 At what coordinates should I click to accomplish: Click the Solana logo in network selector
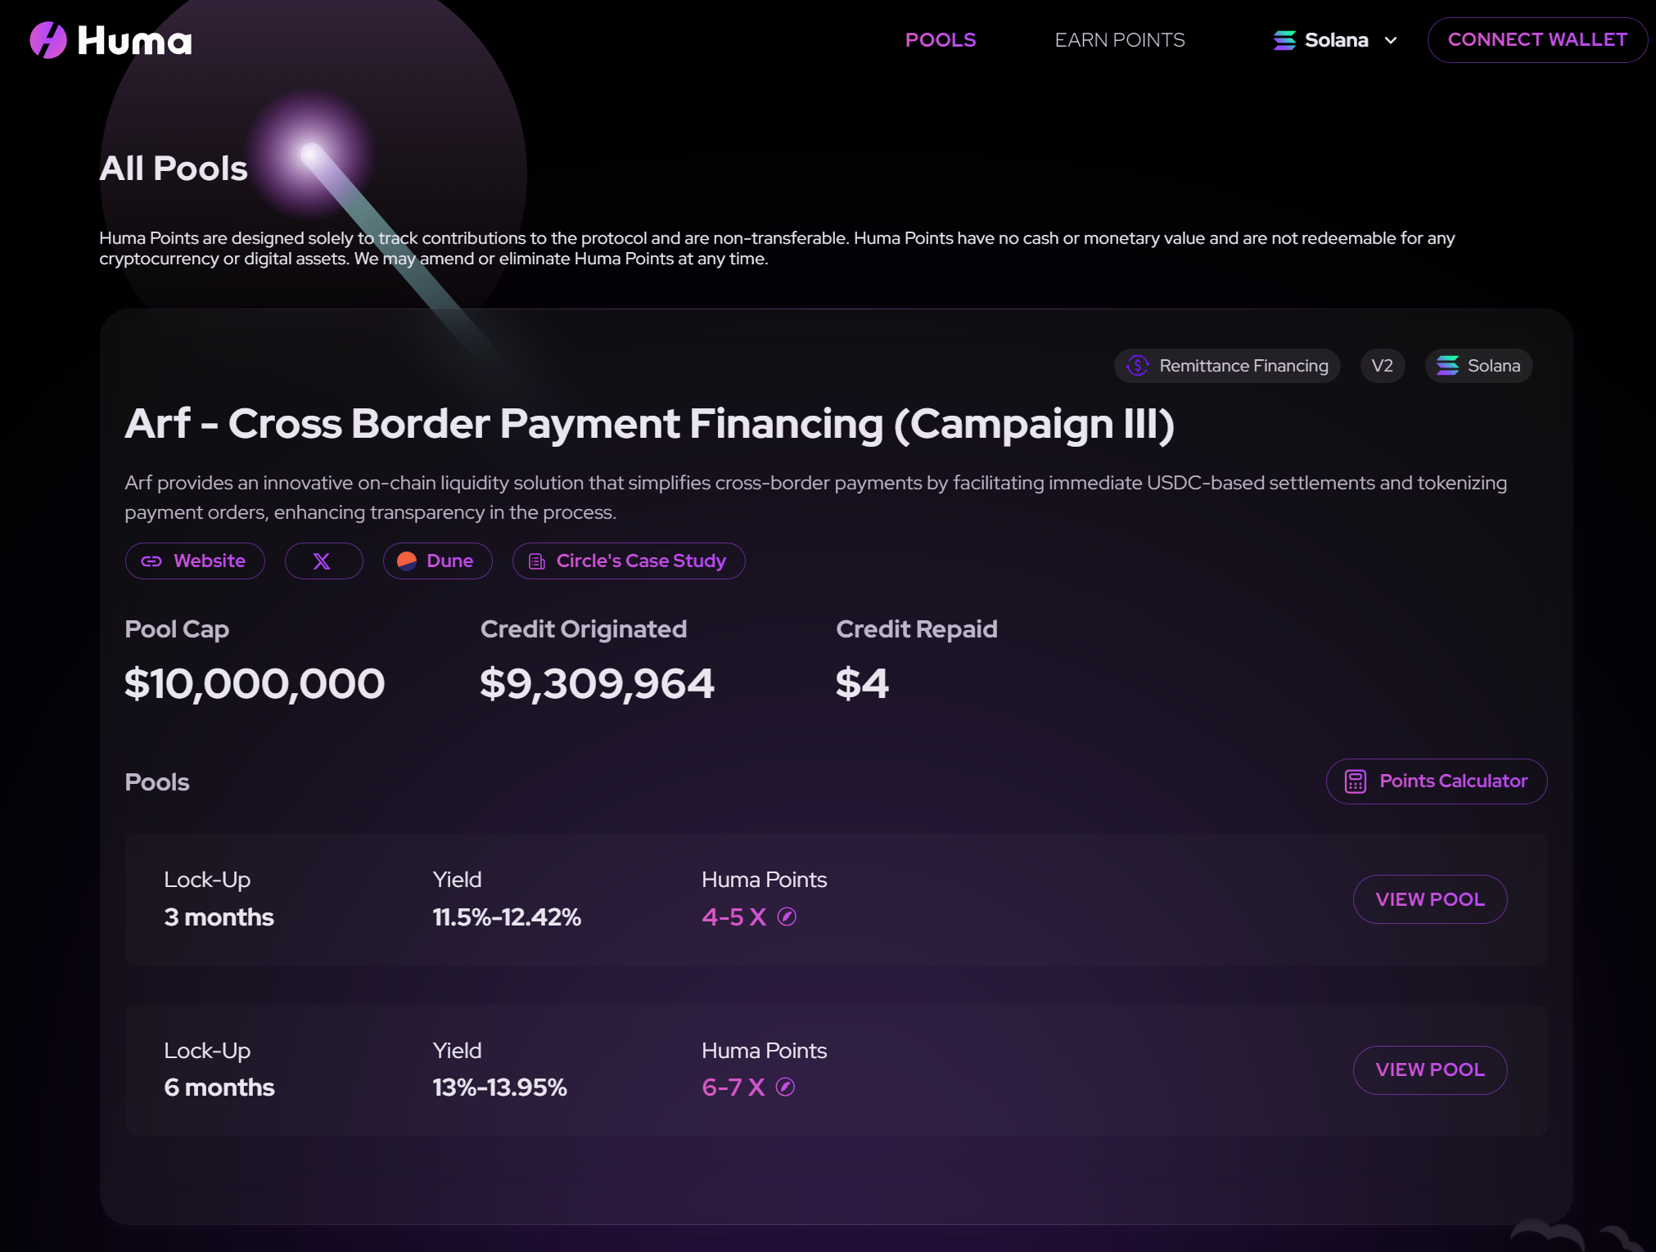point(1284,40)
